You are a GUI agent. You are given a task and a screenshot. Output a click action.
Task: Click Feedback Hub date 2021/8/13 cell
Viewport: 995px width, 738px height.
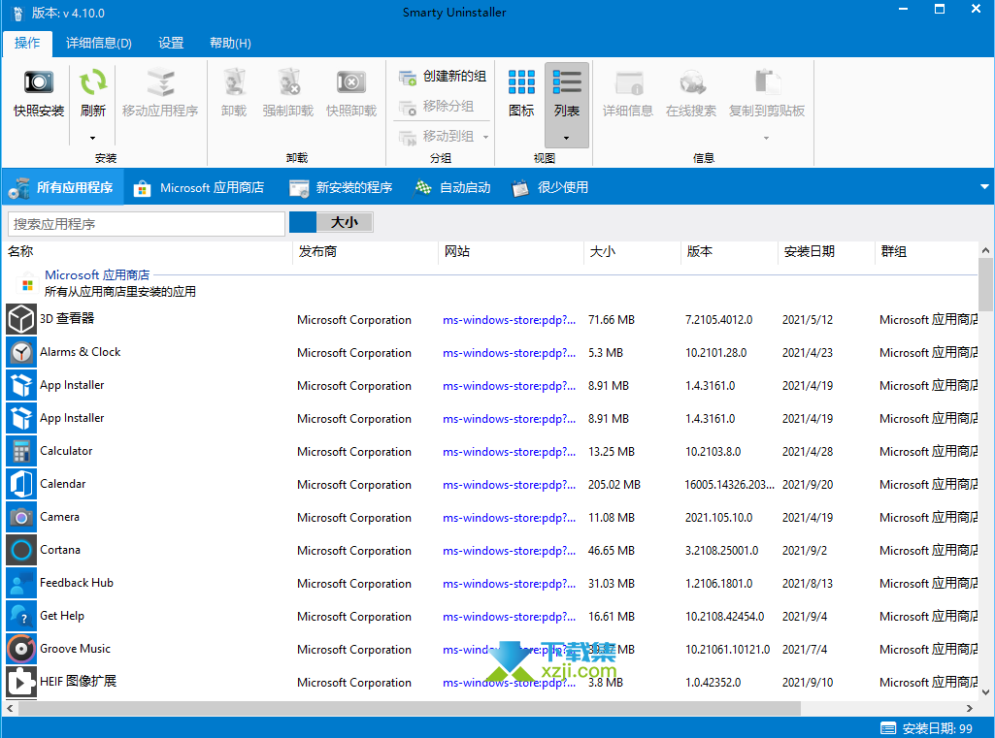point(808,583)
